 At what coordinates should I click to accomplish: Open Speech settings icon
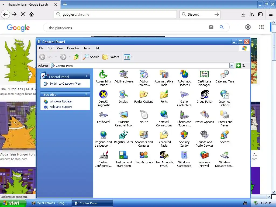225,137
